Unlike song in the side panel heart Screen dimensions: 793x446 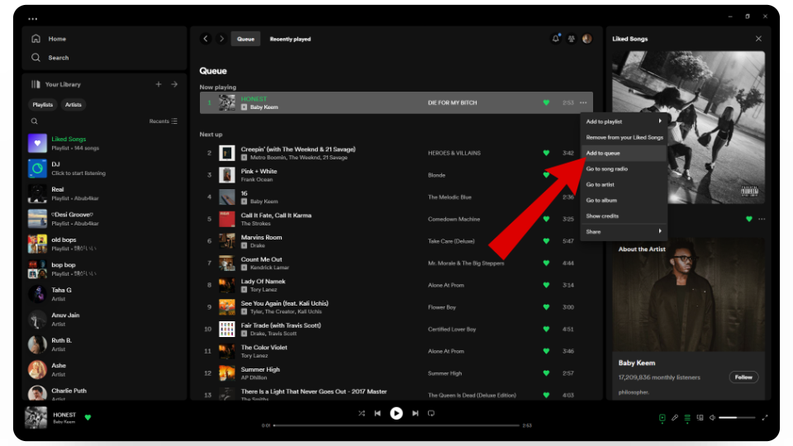pyautogui.click(x=749, y=219)
